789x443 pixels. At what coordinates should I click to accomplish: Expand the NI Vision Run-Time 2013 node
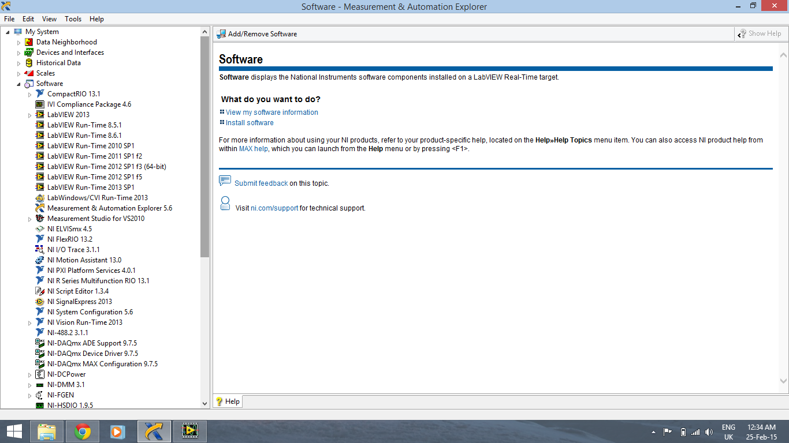click(29, 323)
